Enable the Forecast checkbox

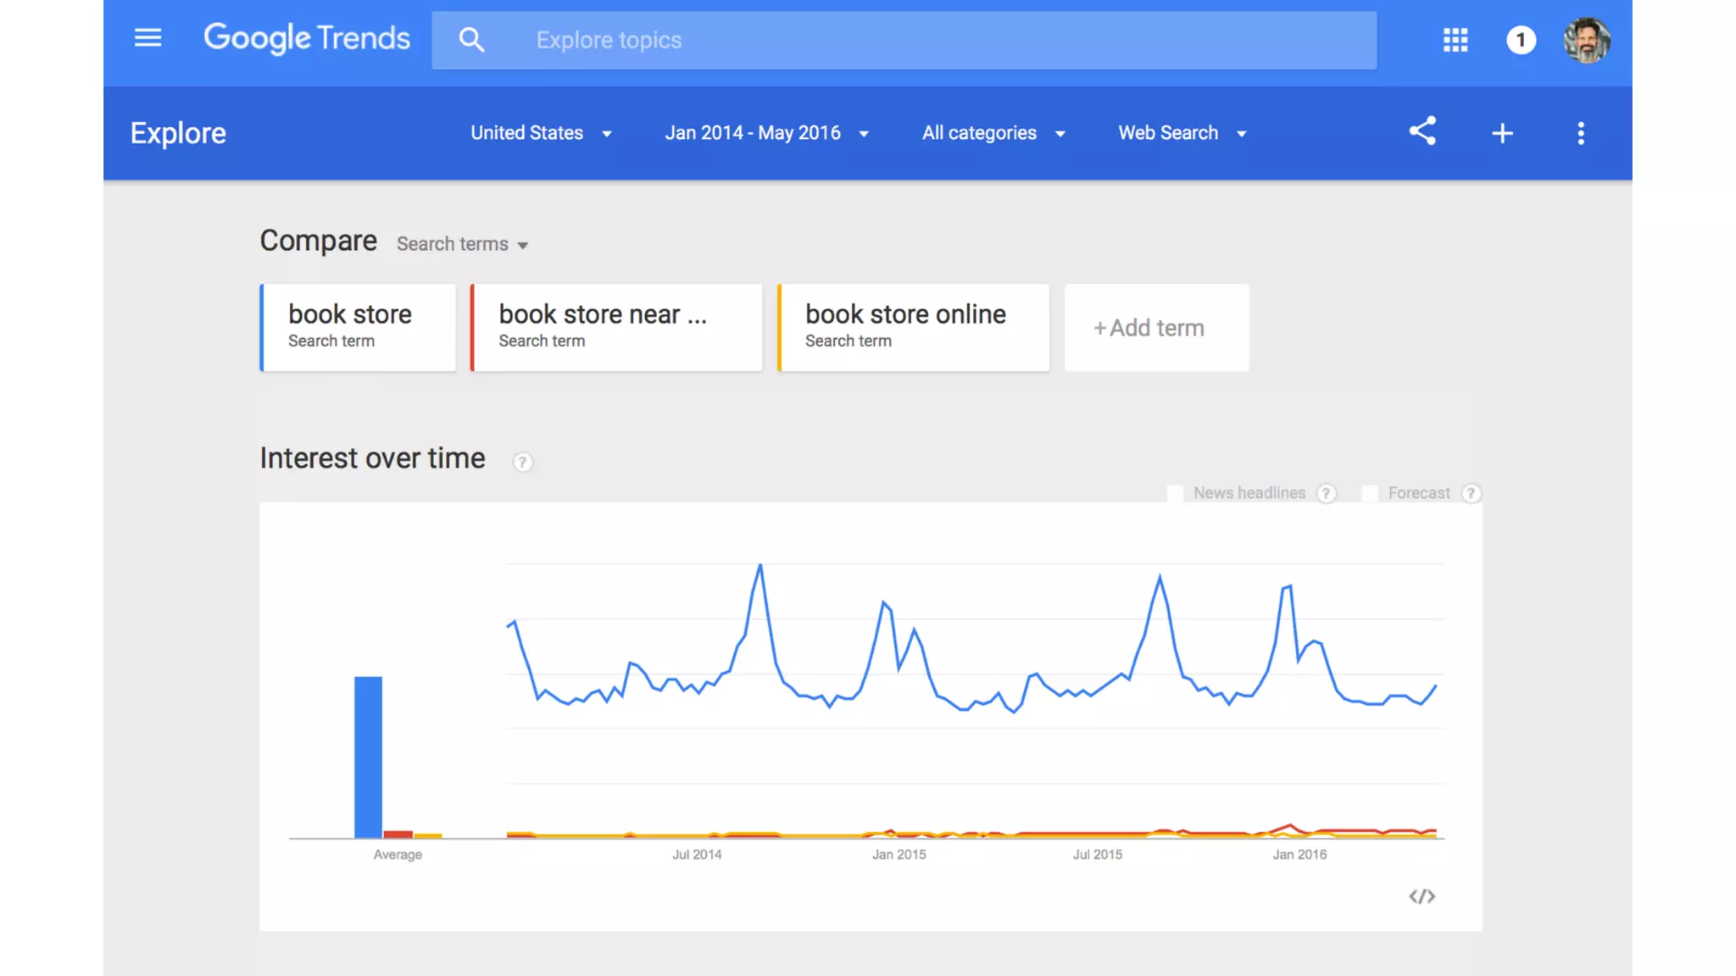click(1370, 493)
